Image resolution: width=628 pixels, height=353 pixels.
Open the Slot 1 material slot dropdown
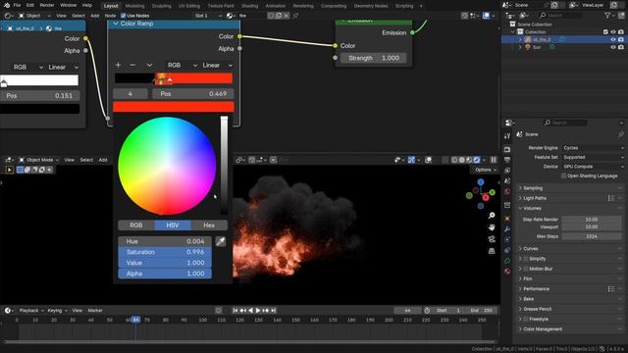click(207, 16)
